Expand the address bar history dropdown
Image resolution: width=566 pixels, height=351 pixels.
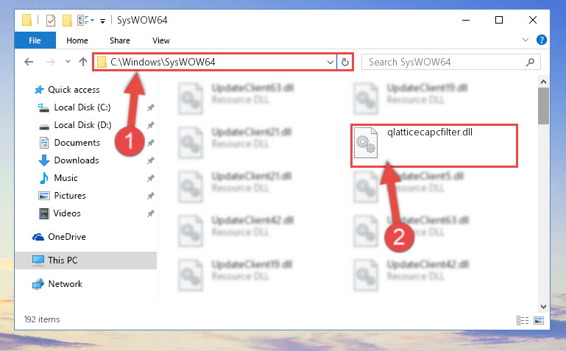pyautogui.click(x=330, y=62)
